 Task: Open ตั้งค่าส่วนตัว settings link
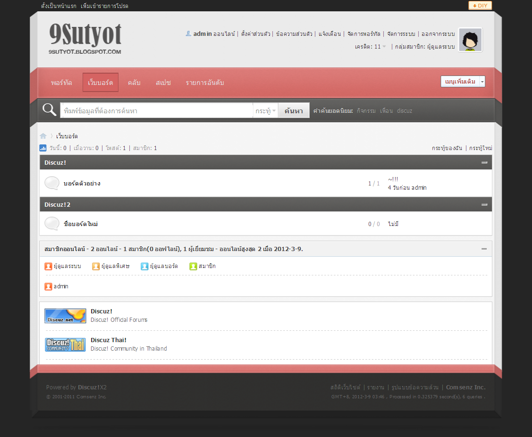click(256, 34)
